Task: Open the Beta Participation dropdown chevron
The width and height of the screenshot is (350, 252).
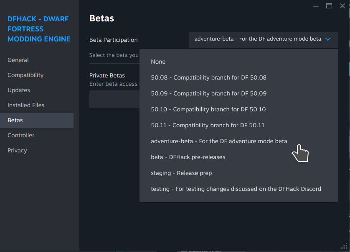Action: click(327, 39)
